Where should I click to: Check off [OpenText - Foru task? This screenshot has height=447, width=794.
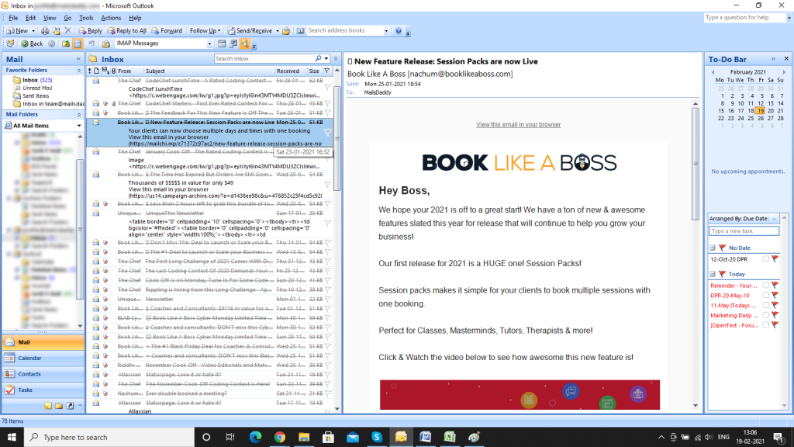click(x=765, y=325)
